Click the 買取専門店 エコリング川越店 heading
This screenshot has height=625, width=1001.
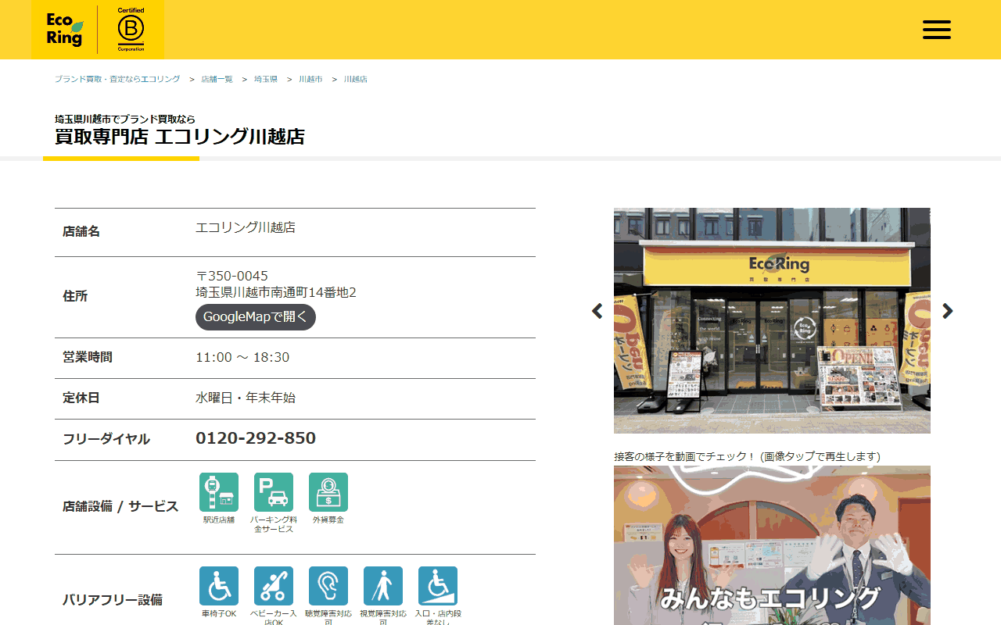(180, 137)
